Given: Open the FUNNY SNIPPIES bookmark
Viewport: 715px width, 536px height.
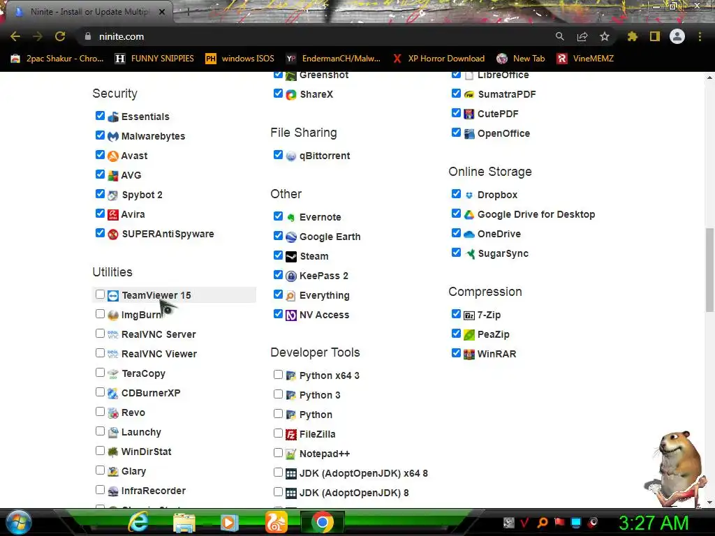Looking at the screenshot, I should [x=154, y=59].
